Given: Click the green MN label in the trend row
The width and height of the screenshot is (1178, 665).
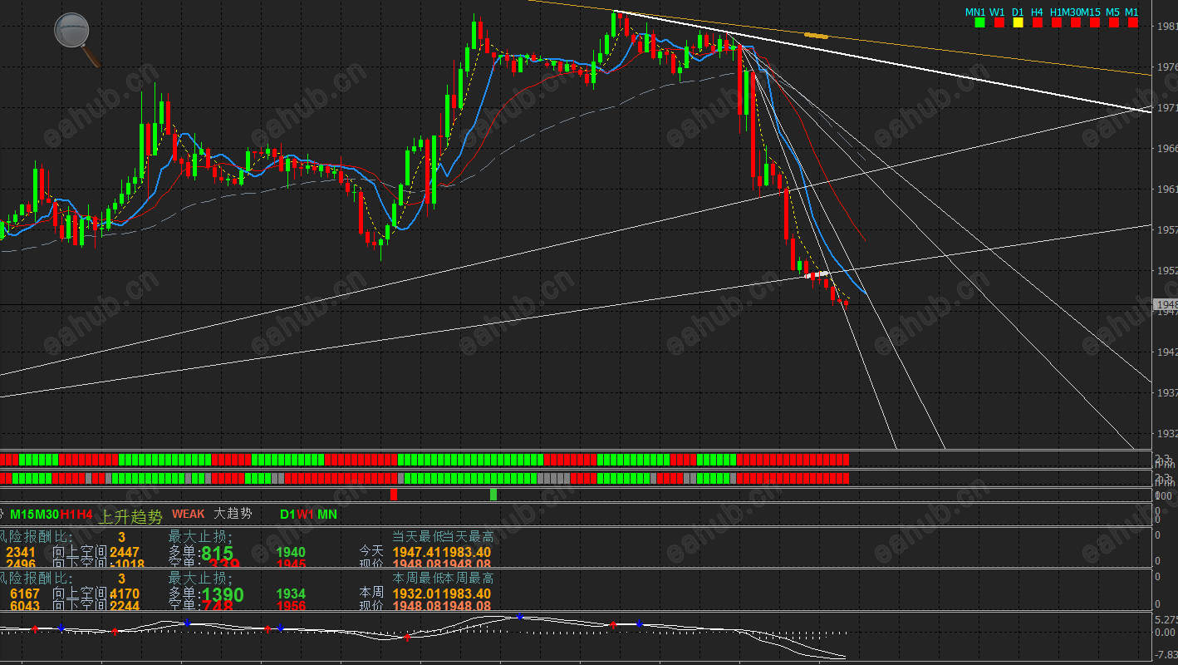Looking at the screenshot, I should 327,515.
